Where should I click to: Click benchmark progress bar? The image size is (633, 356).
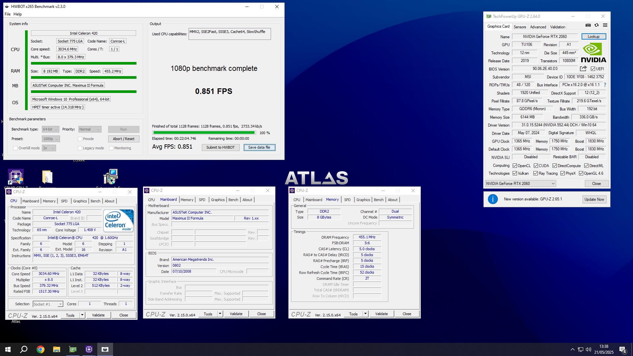[204, 133]
